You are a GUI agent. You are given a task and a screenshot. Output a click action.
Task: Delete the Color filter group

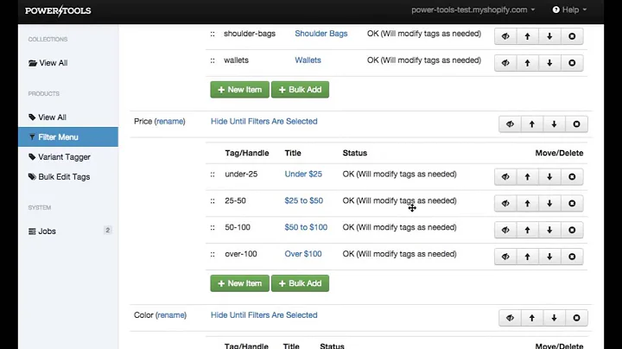[576, 318]
